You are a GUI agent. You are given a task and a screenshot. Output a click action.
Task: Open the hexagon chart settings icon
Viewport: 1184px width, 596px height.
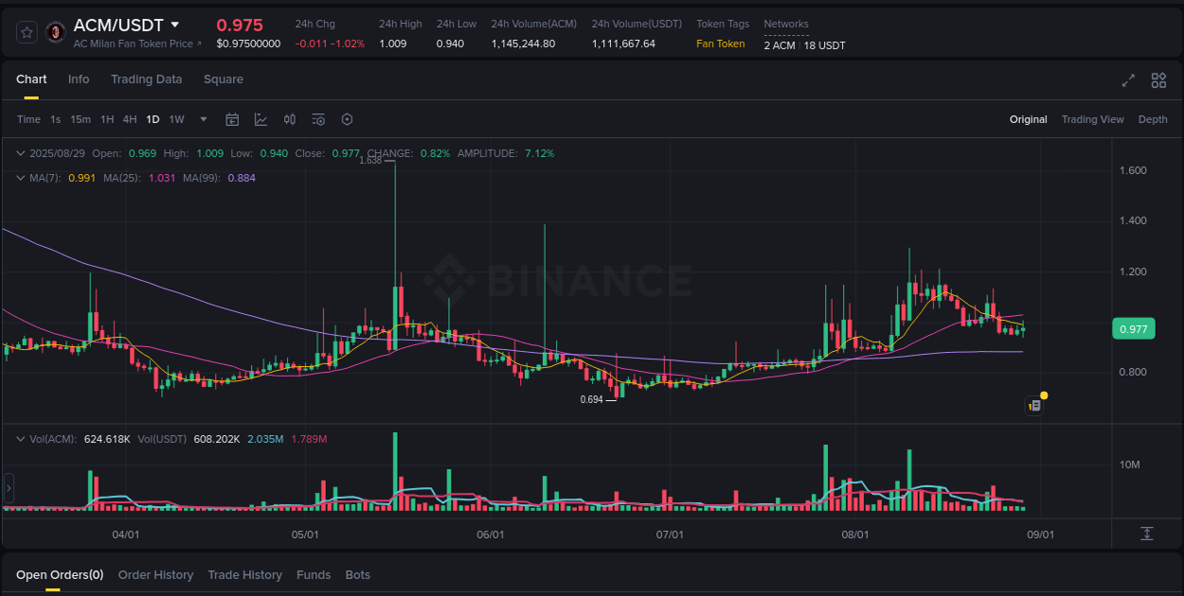coord(347,119)
